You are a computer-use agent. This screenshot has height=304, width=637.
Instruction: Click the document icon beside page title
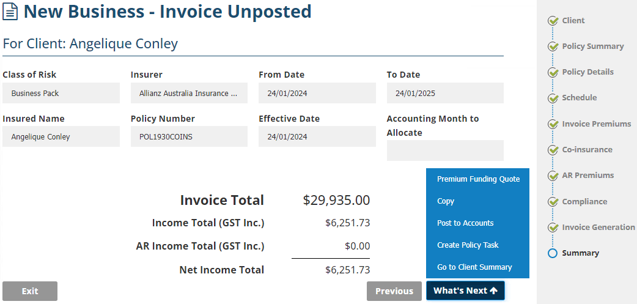pos(11,12)
